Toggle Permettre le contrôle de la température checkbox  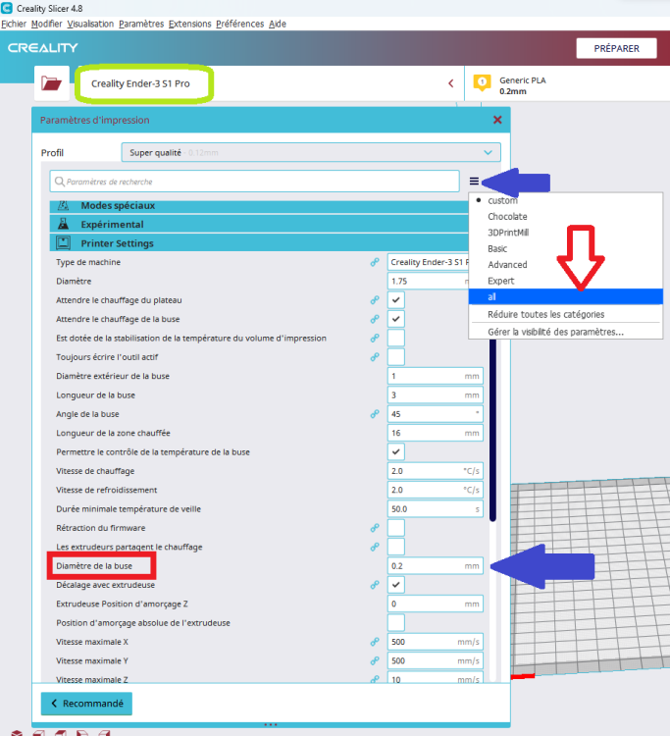point(396,452)
